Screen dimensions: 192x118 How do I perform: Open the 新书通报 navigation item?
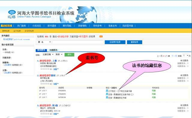tap(52, 26)
